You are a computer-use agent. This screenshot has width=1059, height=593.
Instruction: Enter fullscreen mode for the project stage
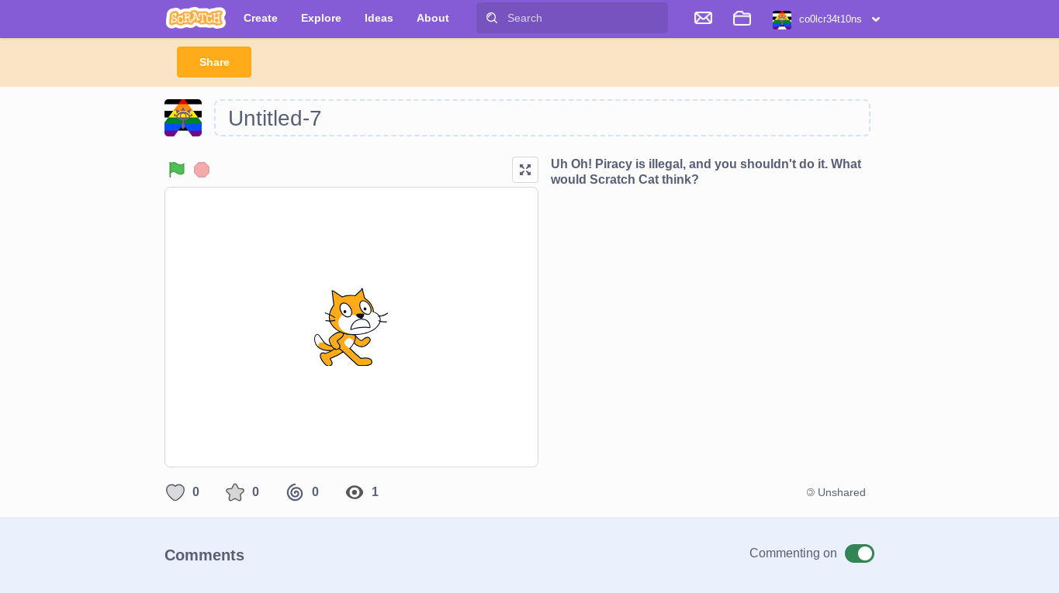click(525, 169)
